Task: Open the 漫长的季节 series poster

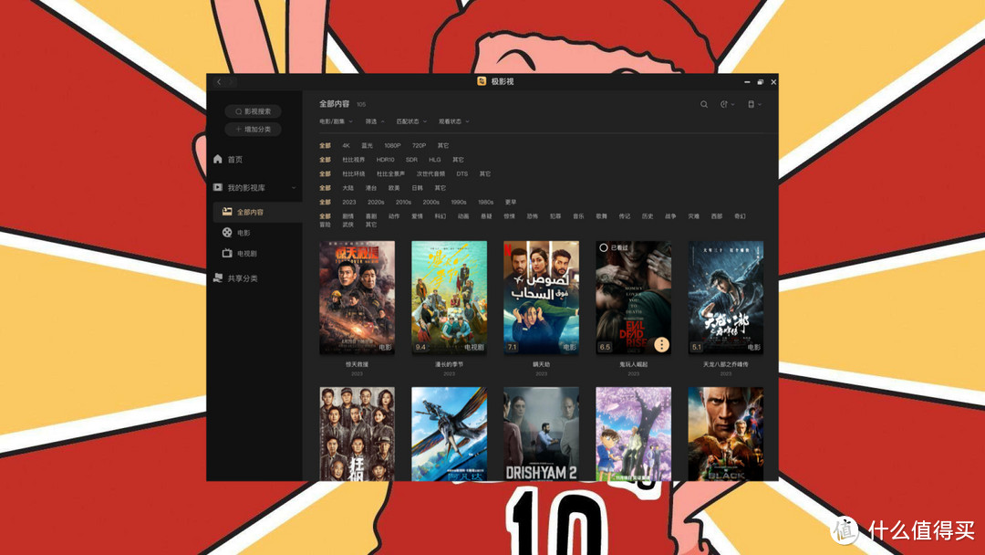Action: click(x=449, y=298)
